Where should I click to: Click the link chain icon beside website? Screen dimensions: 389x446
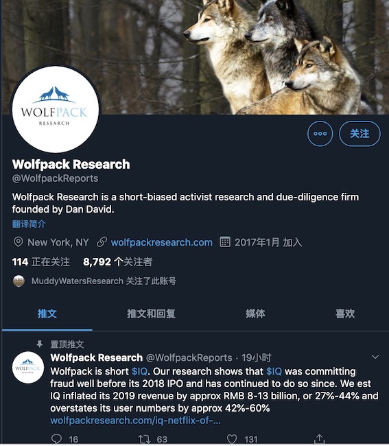(x=102, y=242)
